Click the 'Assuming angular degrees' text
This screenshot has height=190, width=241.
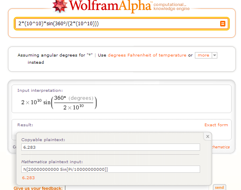coord(55,55)
